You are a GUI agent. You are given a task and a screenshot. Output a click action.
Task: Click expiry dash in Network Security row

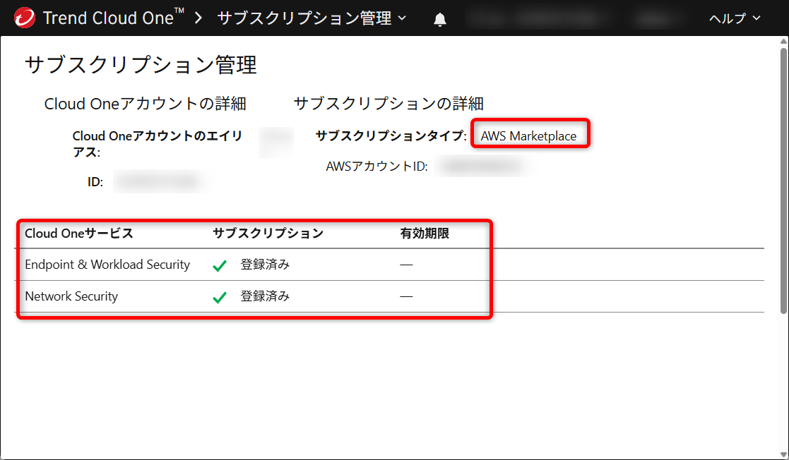tap(406, 296)
